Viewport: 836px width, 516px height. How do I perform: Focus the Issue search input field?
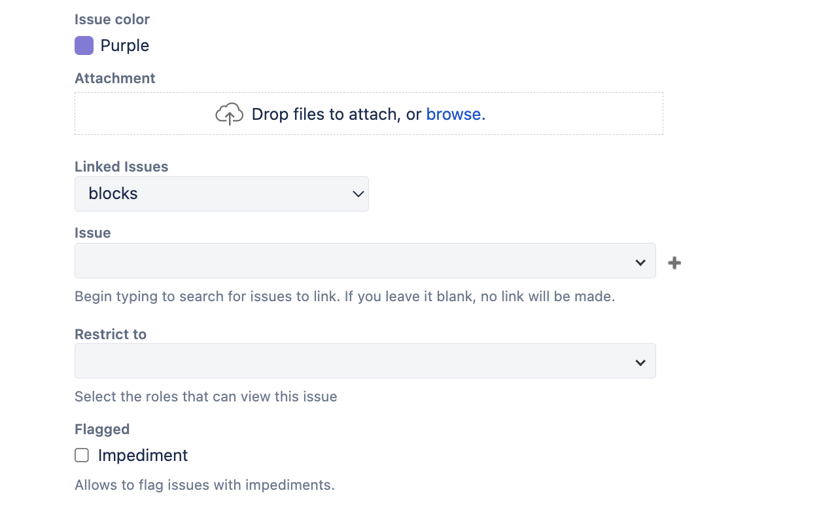click(365, 261)
